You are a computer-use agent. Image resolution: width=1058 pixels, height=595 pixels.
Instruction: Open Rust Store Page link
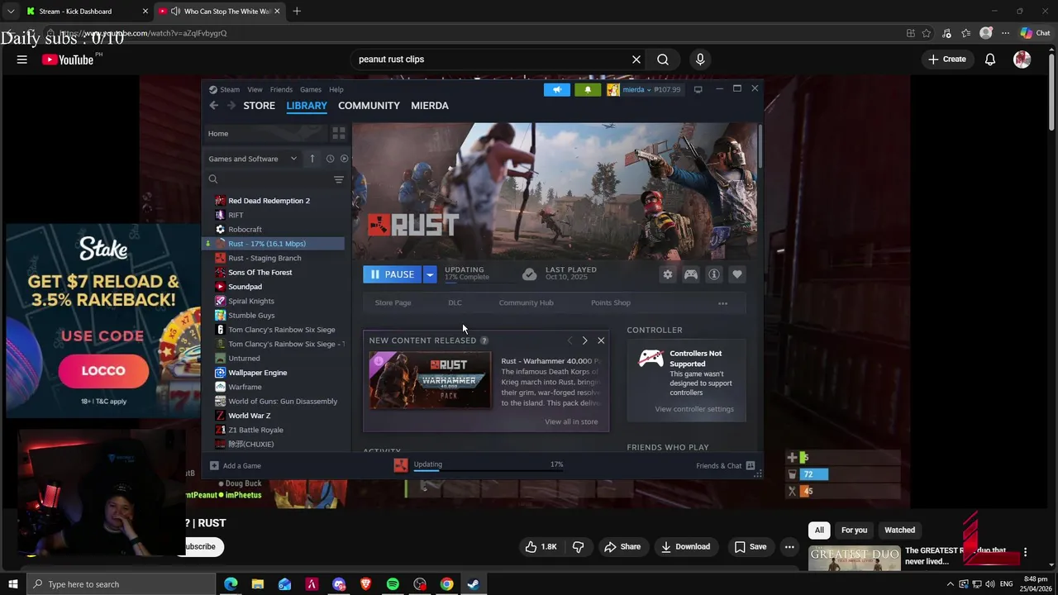point(393,303)
